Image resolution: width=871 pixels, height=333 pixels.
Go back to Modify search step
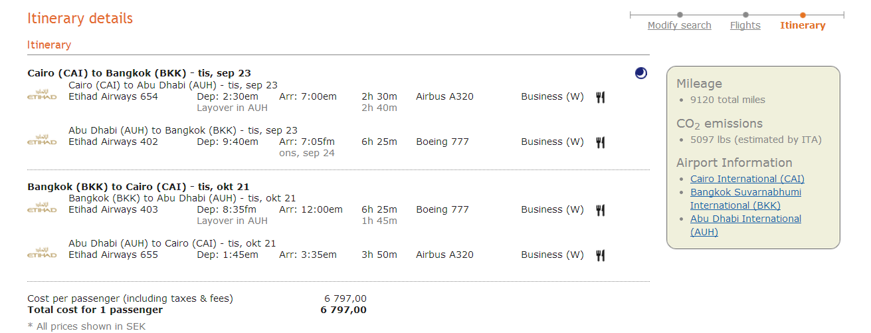point(679,25)
